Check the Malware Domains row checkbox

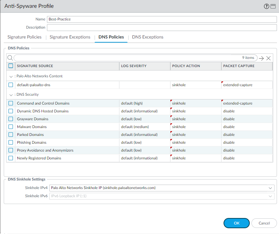(11, 127)
